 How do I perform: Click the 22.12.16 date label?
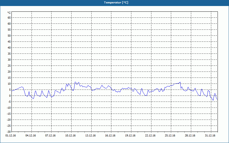click(x=150, y=136)
